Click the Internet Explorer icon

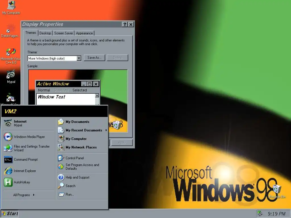tap(8, 171)
